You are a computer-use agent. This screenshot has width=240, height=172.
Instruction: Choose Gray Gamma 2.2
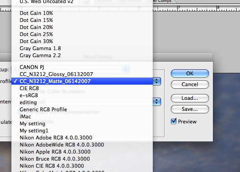tap(82, 55)
